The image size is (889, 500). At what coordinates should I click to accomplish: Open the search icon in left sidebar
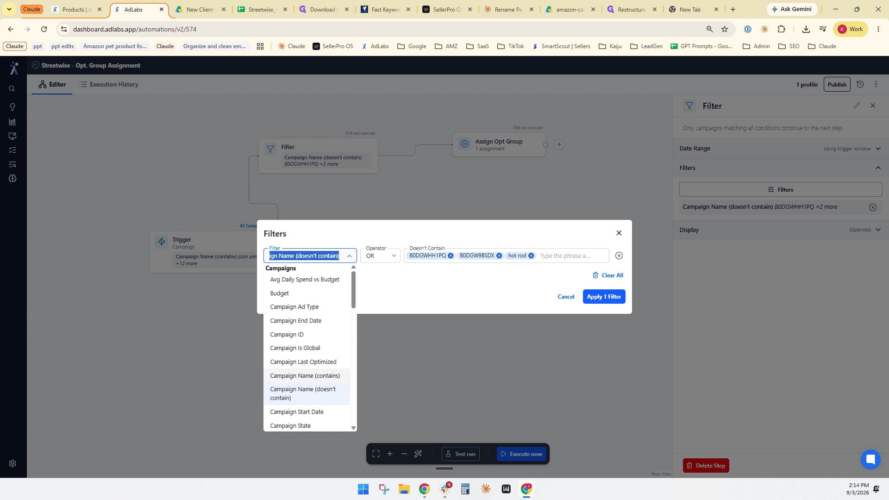point(12,89)
